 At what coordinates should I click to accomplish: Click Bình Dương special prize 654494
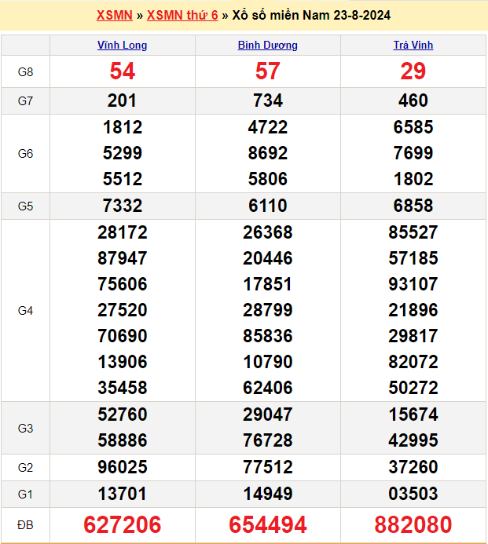pos(267,524)
